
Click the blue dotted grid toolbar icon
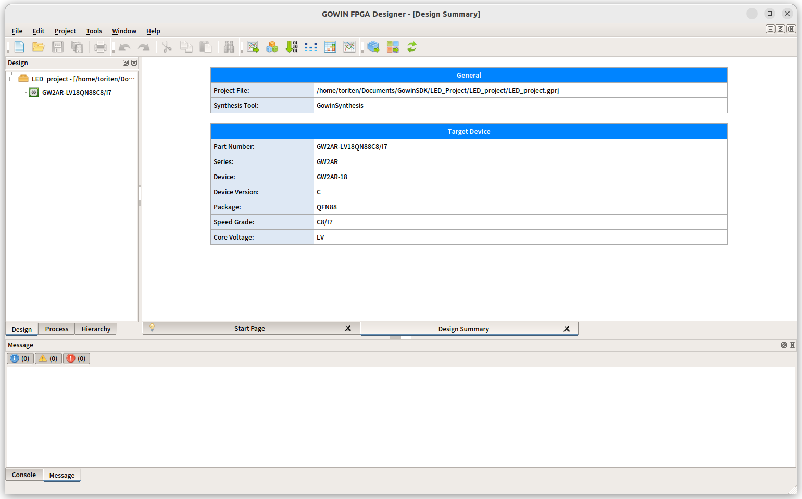click(311, 47)
